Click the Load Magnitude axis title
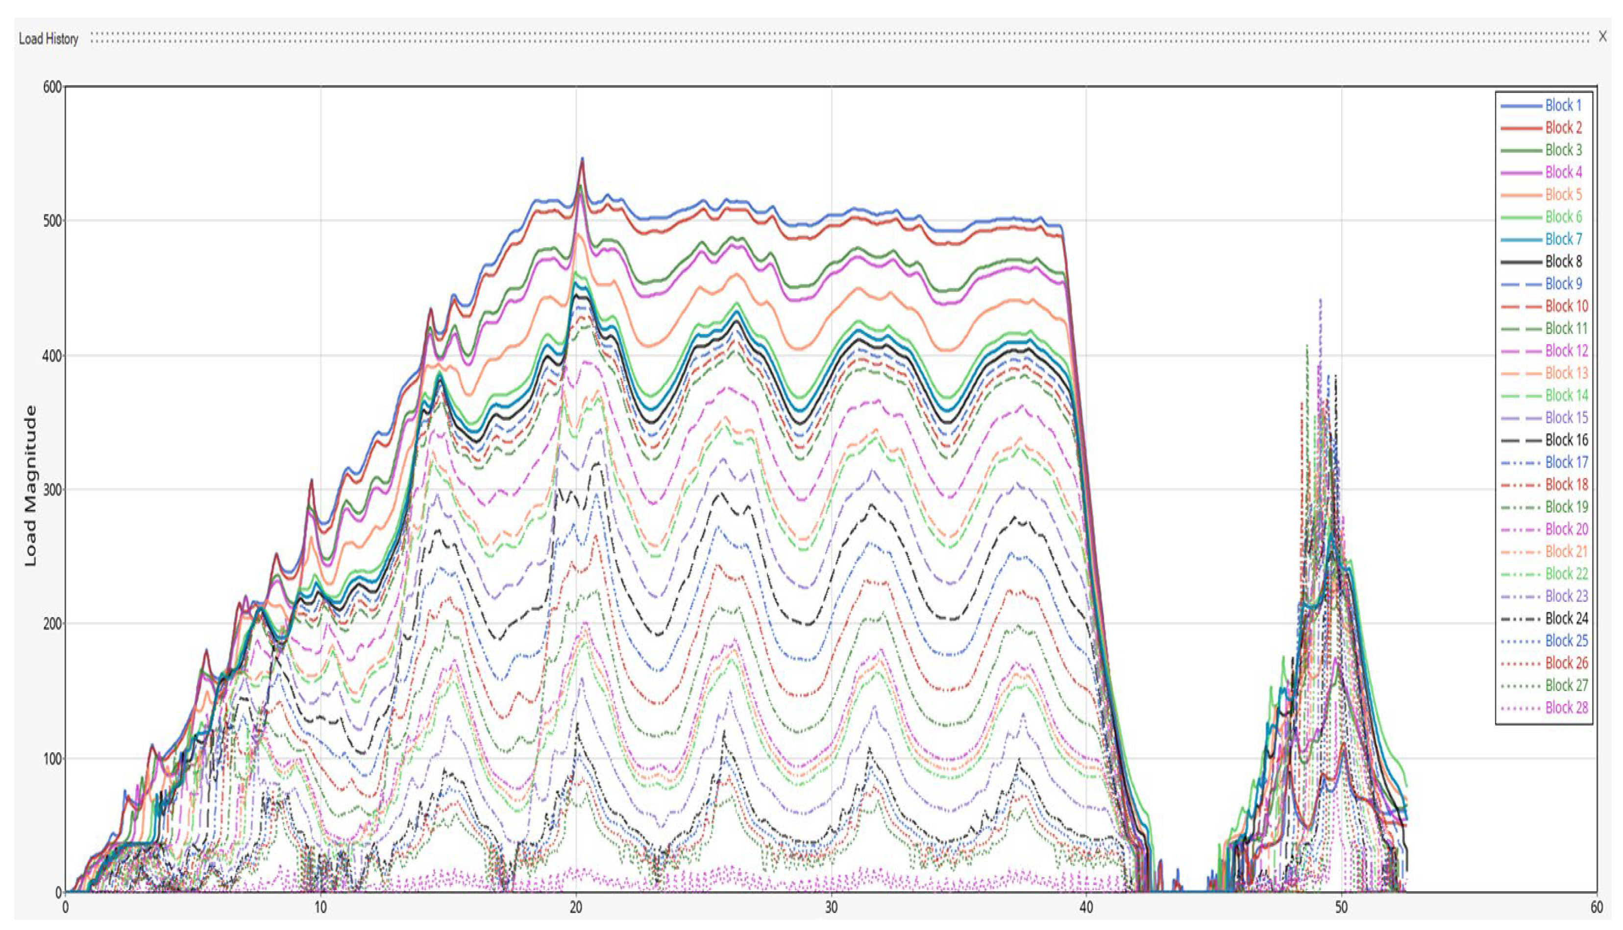 [30, 485]
